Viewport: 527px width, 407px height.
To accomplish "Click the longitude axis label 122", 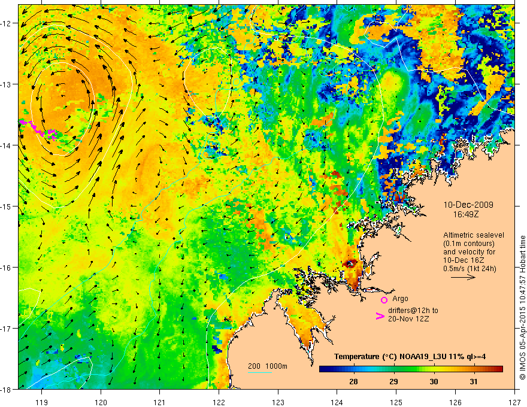I will 219,402.
